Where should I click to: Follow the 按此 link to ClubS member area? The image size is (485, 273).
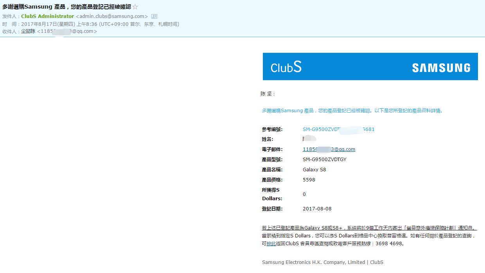270,244
